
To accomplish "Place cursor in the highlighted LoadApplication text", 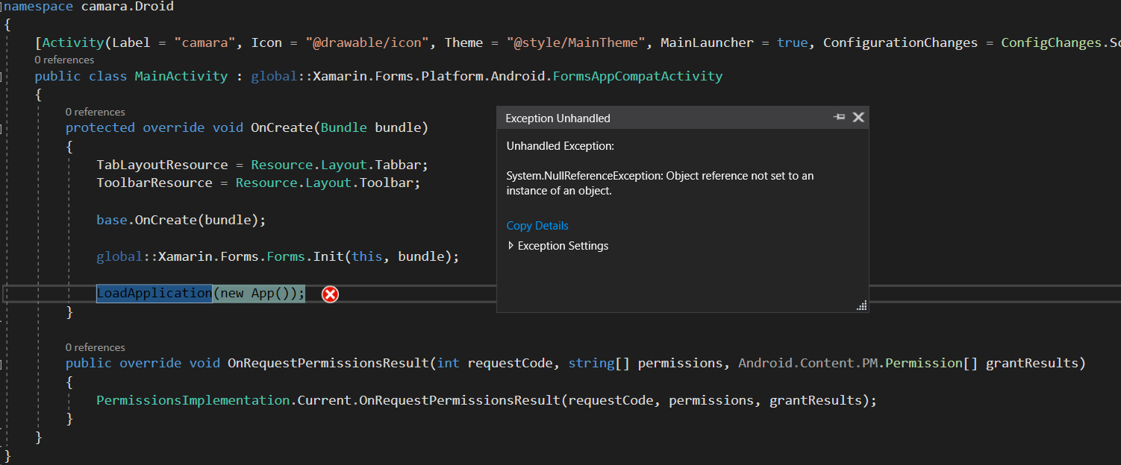I will (x=153, y=293).
